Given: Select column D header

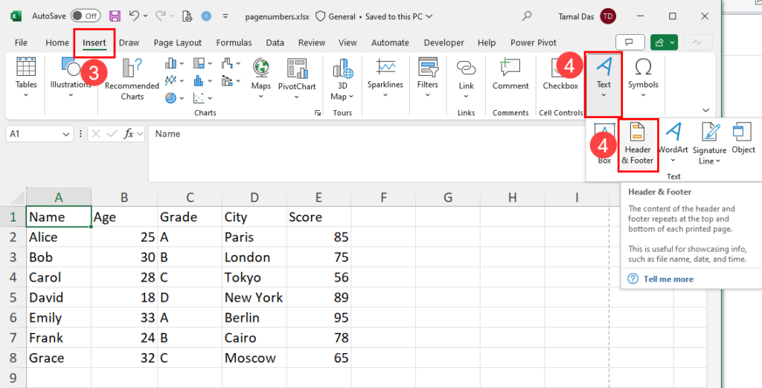Looking at the screenshot, I should pos(254,197).
